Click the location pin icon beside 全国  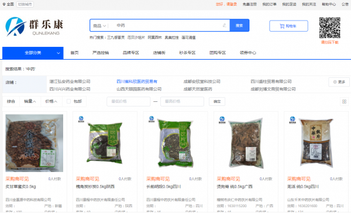point(4,4)
